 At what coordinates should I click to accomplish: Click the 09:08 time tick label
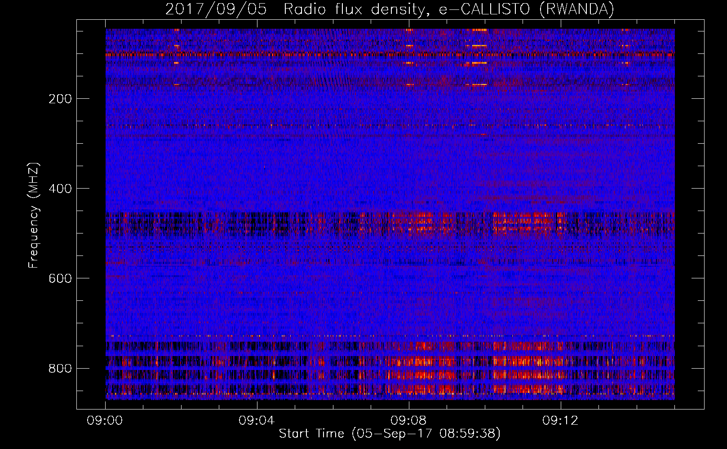tap(408, 421)
